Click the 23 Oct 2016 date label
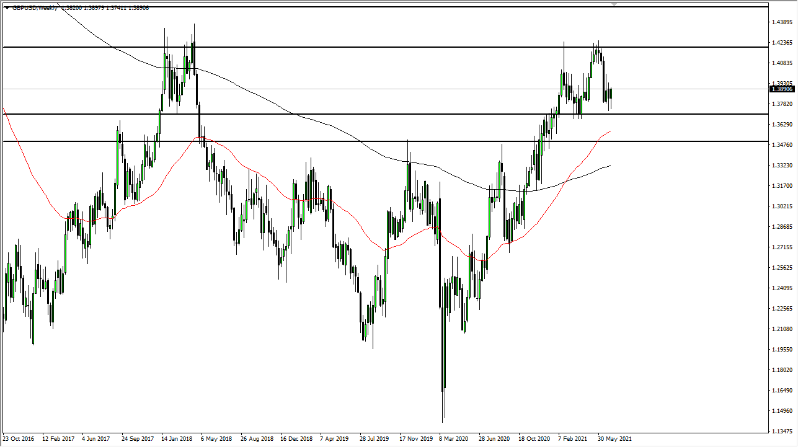This screenshot has width=798, height=447. (x=19, y=438)
